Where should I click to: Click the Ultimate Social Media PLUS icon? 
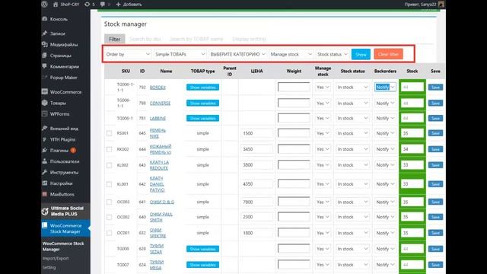tap(45, 212)
